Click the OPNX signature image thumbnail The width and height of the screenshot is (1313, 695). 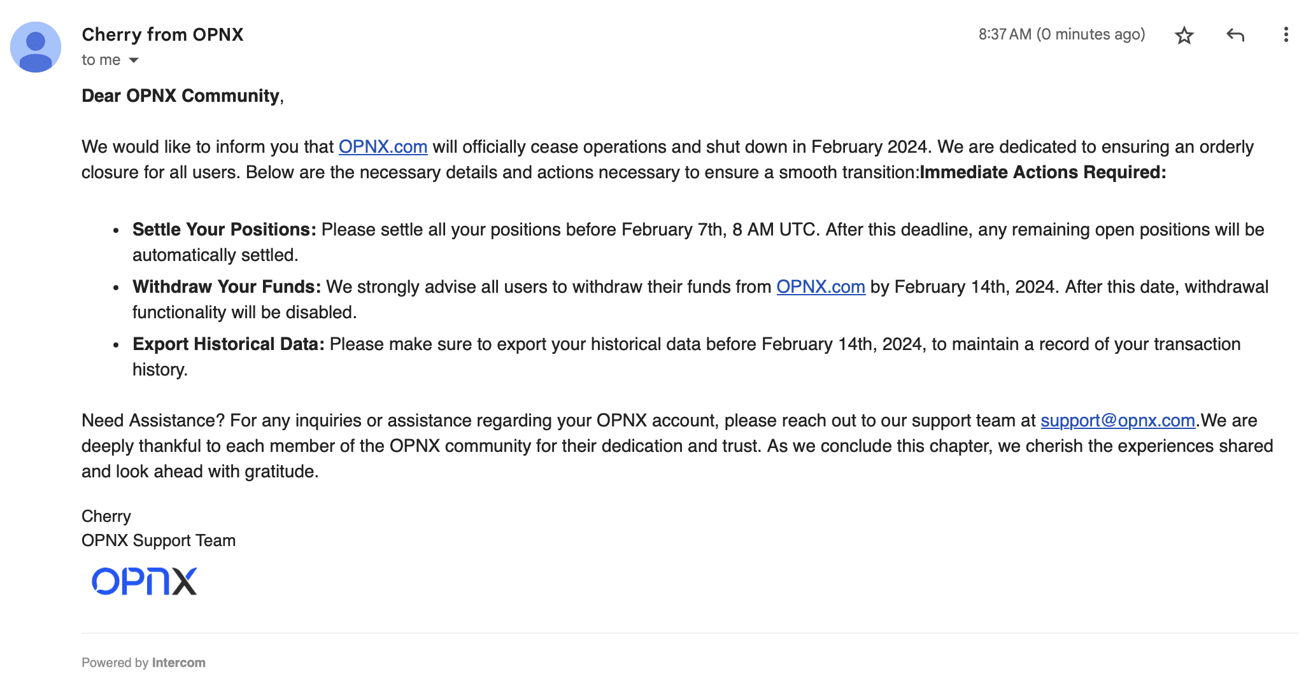coord(143,581)
